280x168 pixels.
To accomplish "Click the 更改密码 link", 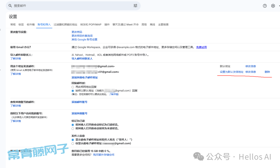I will [x=77, y=32].
